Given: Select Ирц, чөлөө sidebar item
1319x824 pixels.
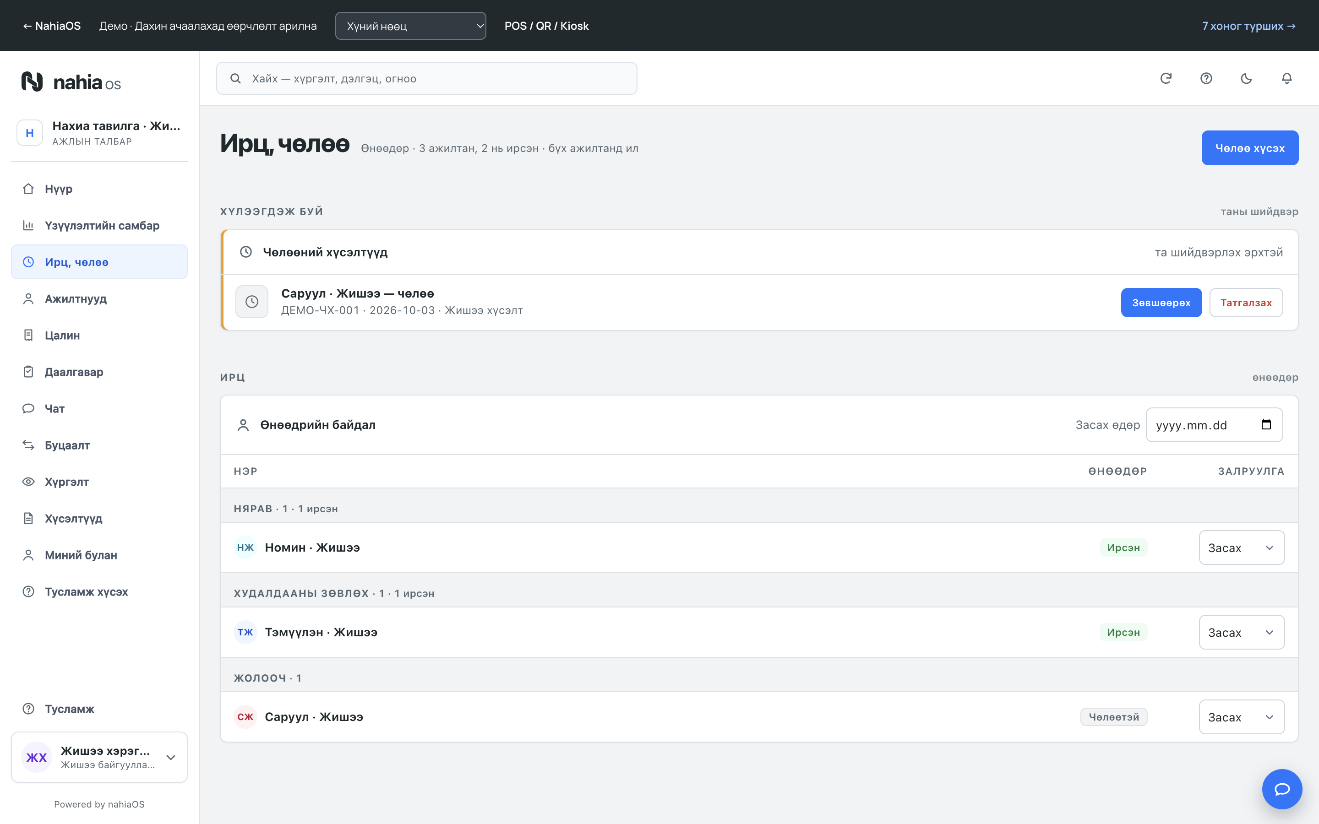Looking at the screenshot, I should click(x=99, y=262).
